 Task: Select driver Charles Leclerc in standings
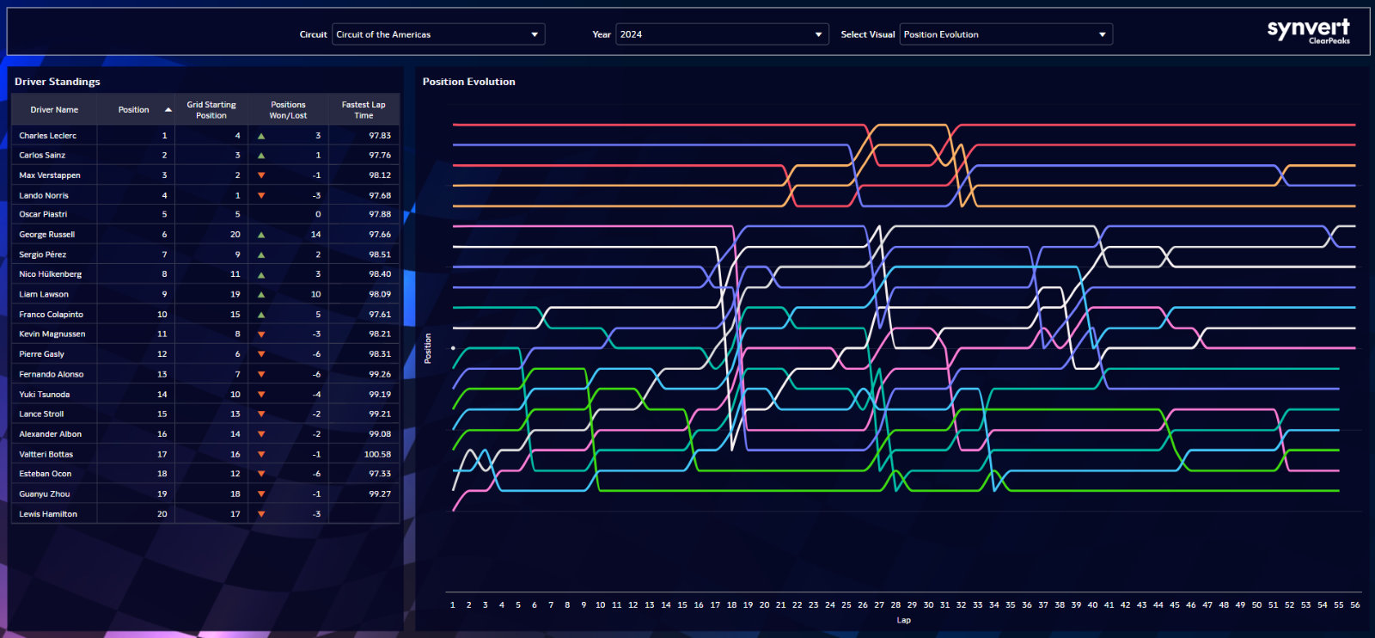pyautogui.click(x=48, y=136)
